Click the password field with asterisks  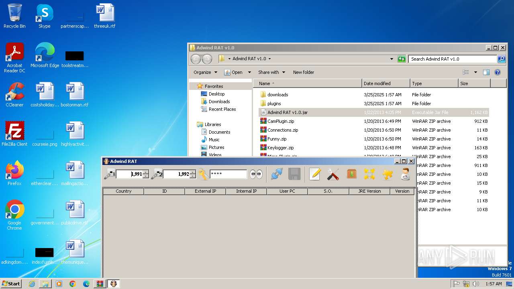pyautogui.click(x=228, y=174)
